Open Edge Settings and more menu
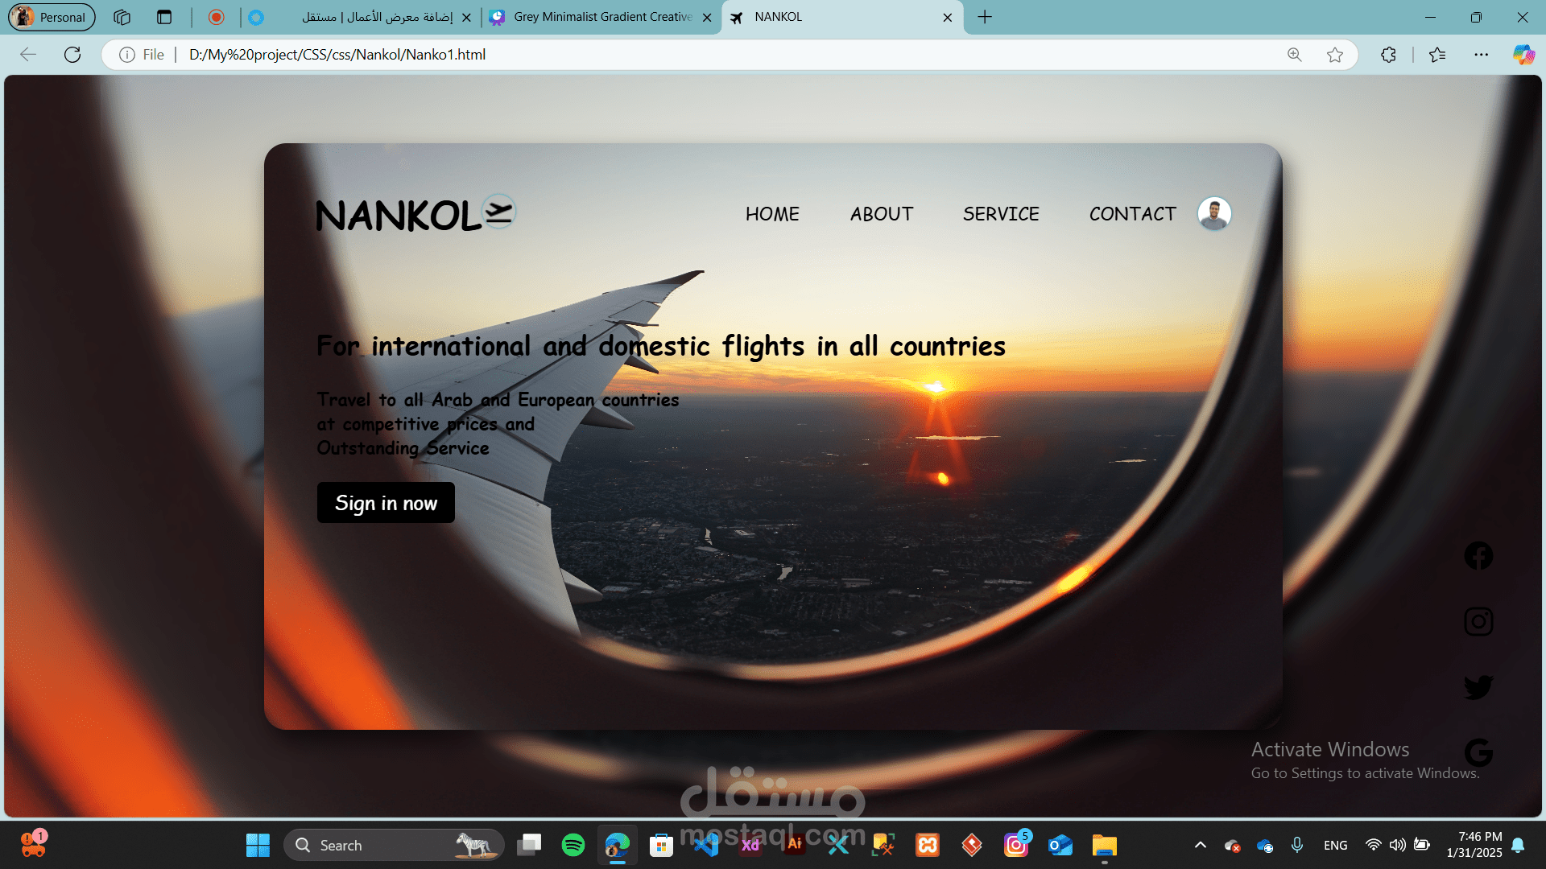Viewport: 1546px width, 869px height. click(x=1481, y=55)
